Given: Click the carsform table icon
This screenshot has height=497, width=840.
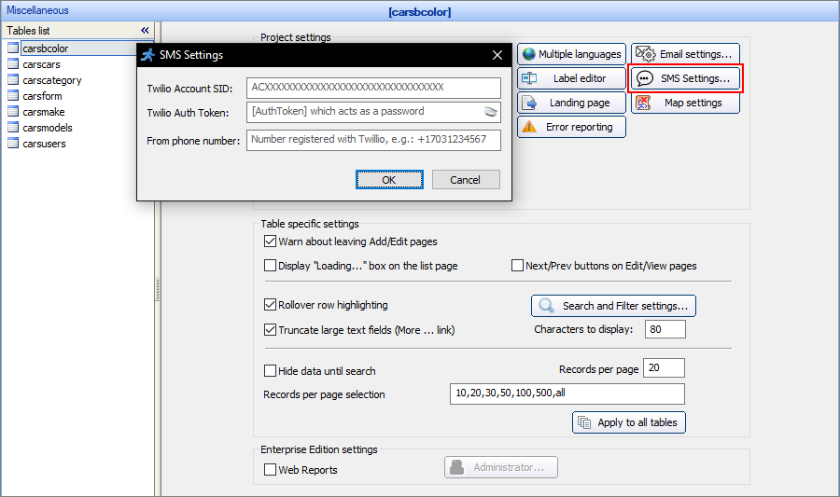Looking at the screenshot, I should pos(13,96).
